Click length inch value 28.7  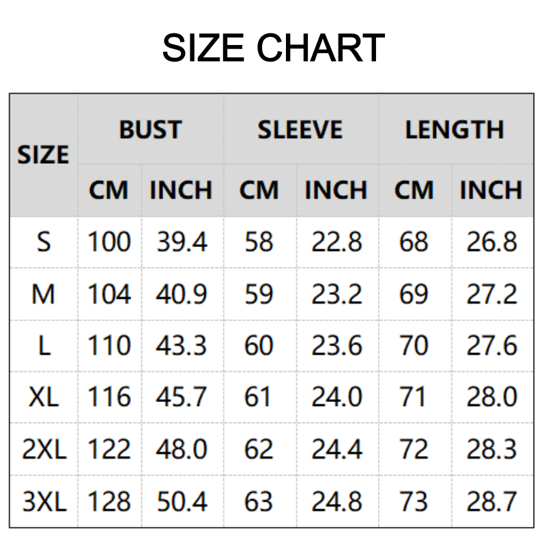point(491,502)
